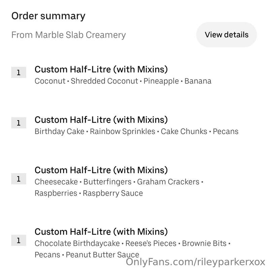Tap the From Marble Slab Creamery text
268x270 pixels.
[x=69, y=35]
